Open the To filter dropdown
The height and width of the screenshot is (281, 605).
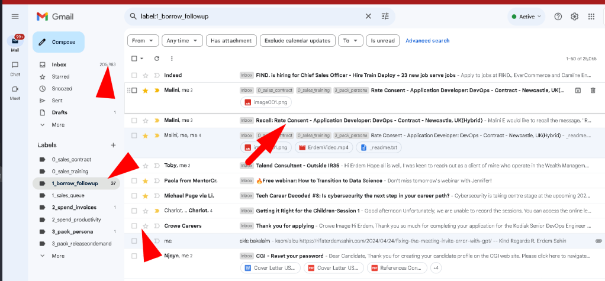pyautogui.click(x=350, y=40)
